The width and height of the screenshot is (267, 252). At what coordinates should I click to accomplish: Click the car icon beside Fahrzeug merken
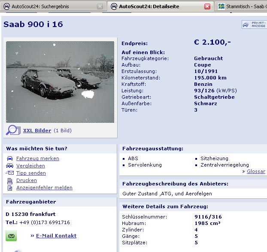point(10,158)
